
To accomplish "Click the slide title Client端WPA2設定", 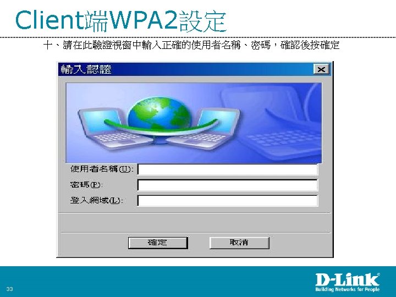I will point(120,21).
